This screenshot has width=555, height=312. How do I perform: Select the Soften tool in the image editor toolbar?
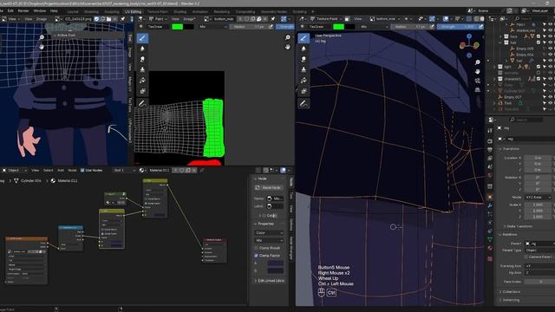(x=142, y=49)
